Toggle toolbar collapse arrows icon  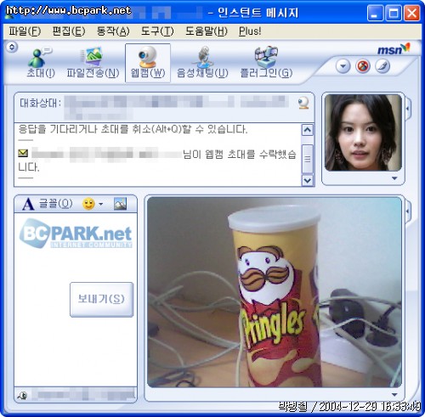[x=12, y=47]
